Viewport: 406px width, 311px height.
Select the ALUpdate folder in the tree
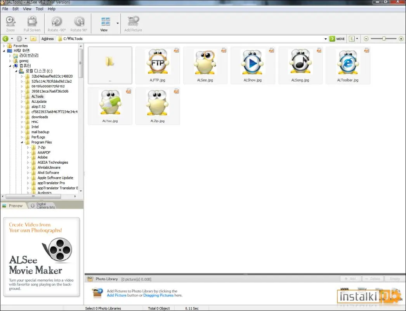click(x=39, y=102)
